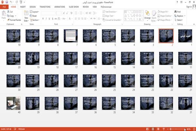
Task: Click the Cut command
Action: (x=10, y=12)
